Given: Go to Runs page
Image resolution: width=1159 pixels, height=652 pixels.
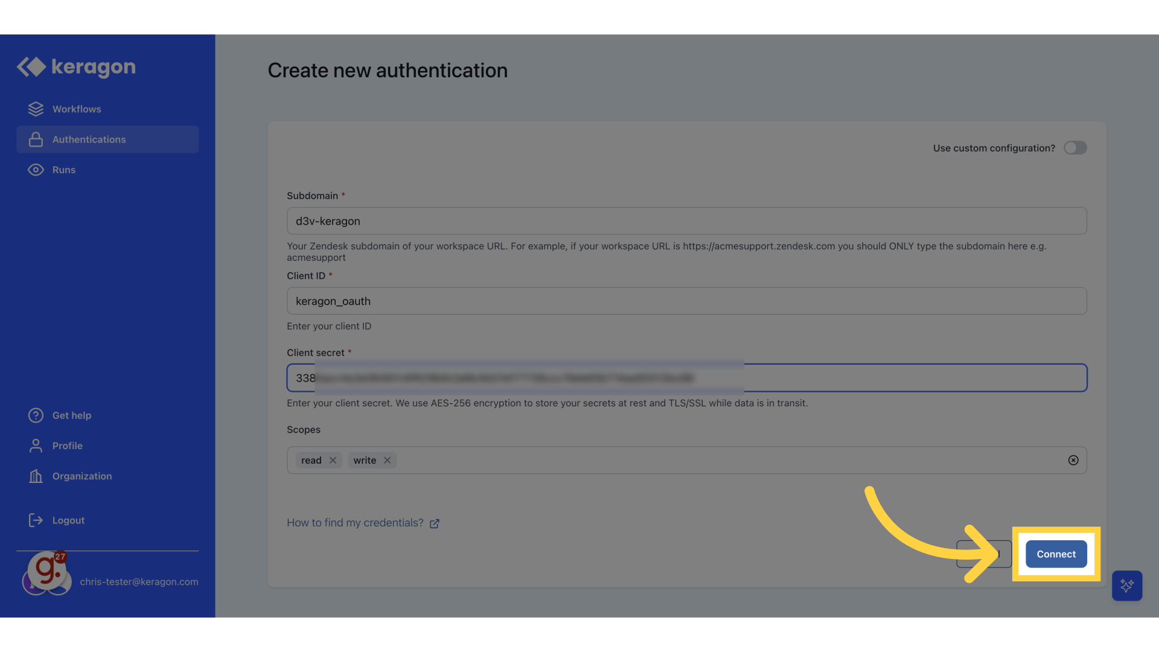Looking at the screenshot, I should coord(107,170).
